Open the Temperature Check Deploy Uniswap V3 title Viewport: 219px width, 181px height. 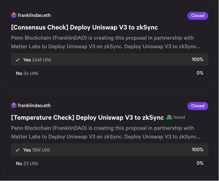[87, 117]
